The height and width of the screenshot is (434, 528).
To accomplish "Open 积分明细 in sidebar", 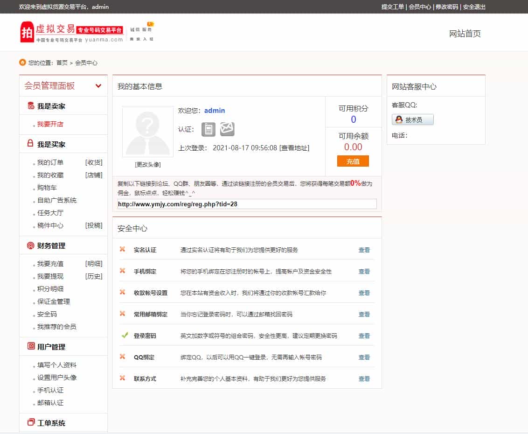I will pyautogui.click(x=50, y=289).
